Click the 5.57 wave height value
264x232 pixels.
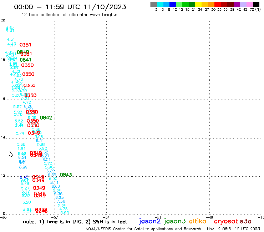(x=17, y=107)
